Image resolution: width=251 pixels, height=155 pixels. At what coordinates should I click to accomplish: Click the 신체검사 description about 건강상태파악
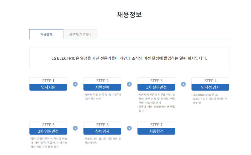pyautogui.click(x=103, y=140)
